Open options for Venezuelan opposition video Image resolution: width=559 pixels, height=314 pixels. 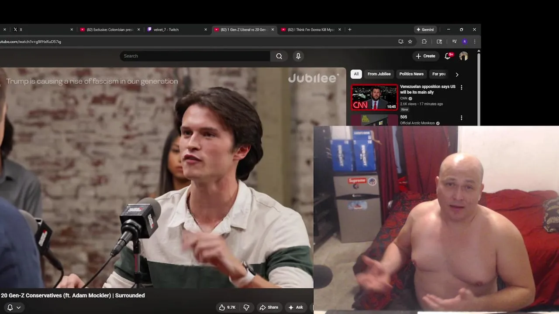point(461,87)
